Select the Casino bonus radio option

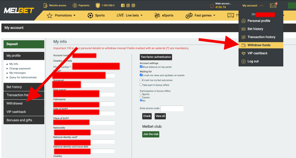(141, 97)
